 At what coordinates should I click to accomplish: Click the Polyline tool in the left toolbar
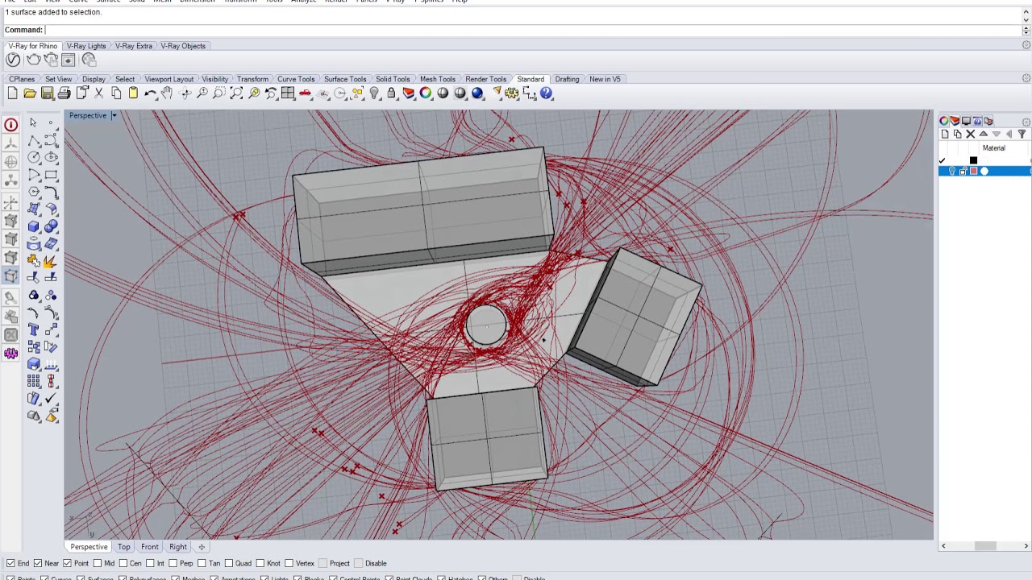pos(33,140)
